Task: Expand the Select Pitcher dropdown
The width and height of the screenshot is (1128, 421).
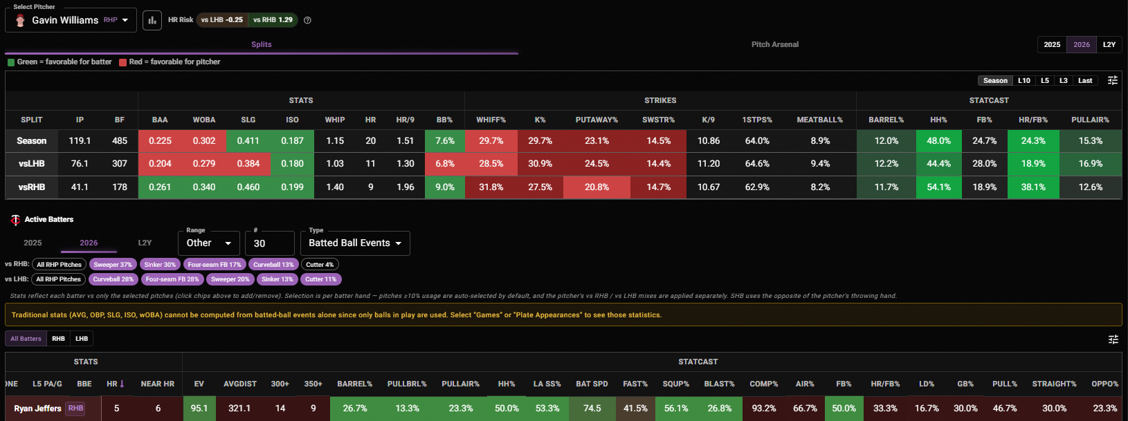Action: pyautogui.click(x=71, y=20)
